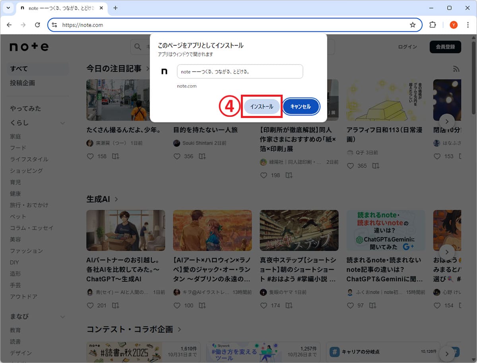Click the orange Y profile avatar
477x363 pixels.
click(x=454, y=25)
